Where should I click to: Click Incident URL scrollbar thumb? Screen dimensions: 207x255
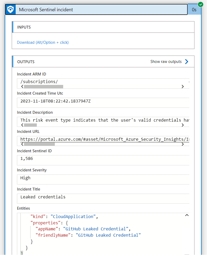click(x=39, y=144)
